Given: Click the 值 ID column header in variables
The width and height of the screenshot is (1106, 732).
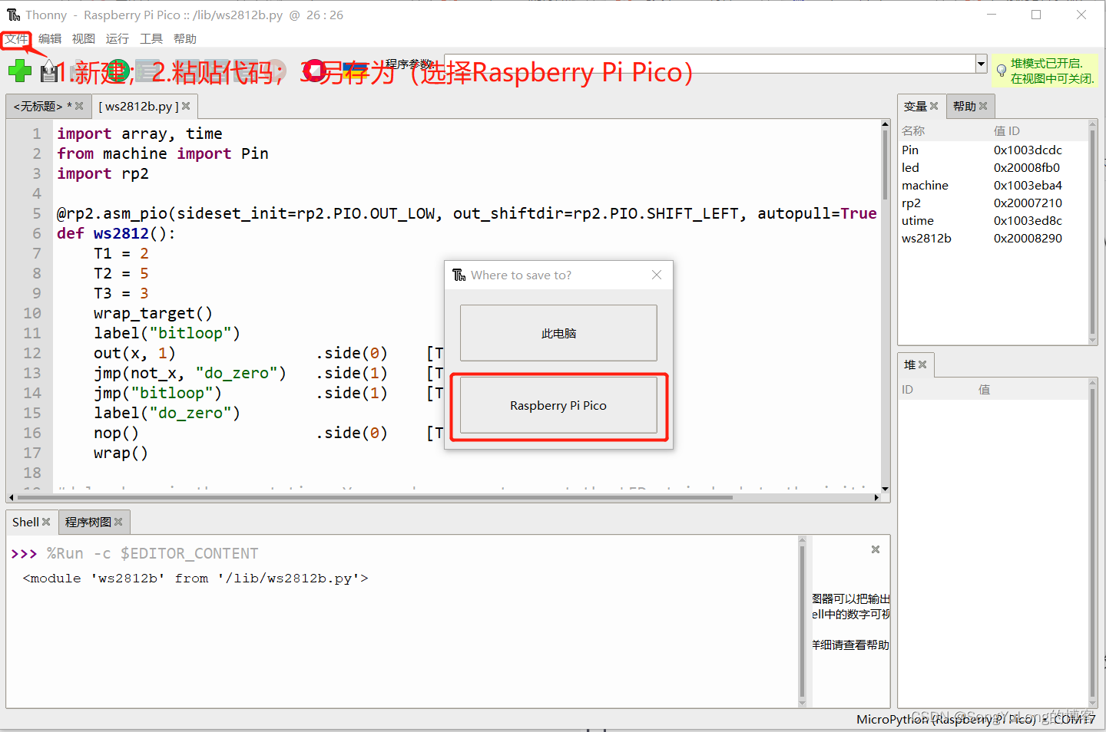Looking at the screenshot, I should coord(1006,131).
